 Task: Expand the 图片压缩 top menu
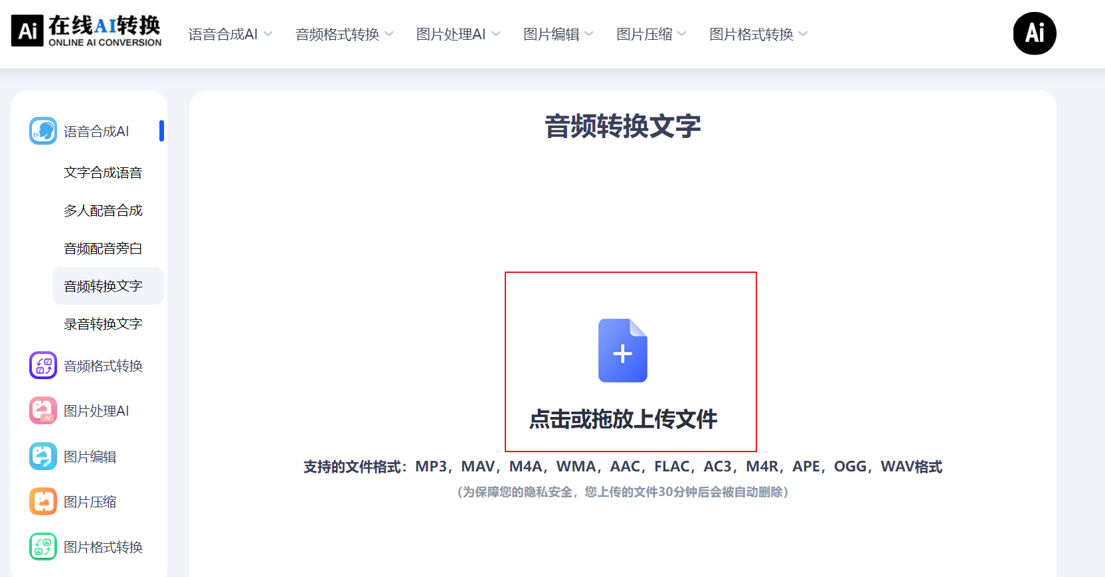[651, 34]
